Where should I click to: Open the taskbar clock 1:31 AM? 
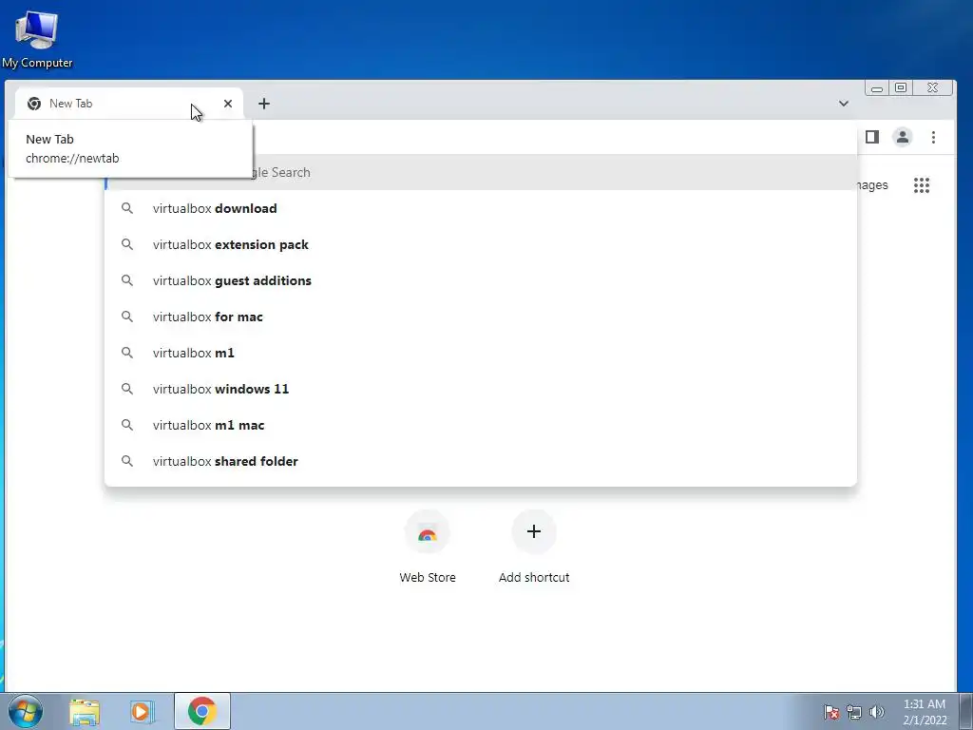click(925, 712)
